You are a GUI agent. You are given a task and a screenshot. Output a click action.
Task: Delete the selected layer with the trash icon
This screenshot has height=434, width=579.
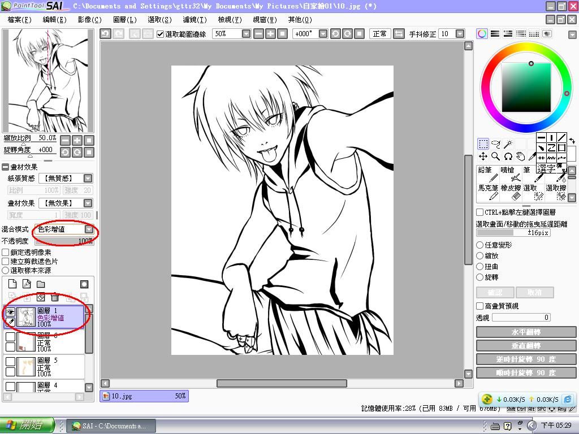pyautogui.click(x=55, y=297)
